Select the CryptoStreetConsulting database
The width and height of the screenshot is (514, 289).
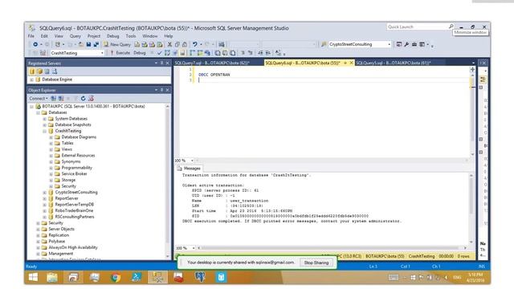[76, 193]
